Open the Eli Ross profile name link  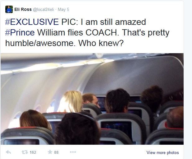(23, 9)
